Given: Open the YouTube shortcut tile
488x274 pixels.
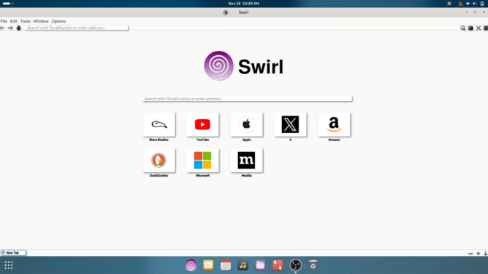Looking at the screenshot, I should 202,124.
